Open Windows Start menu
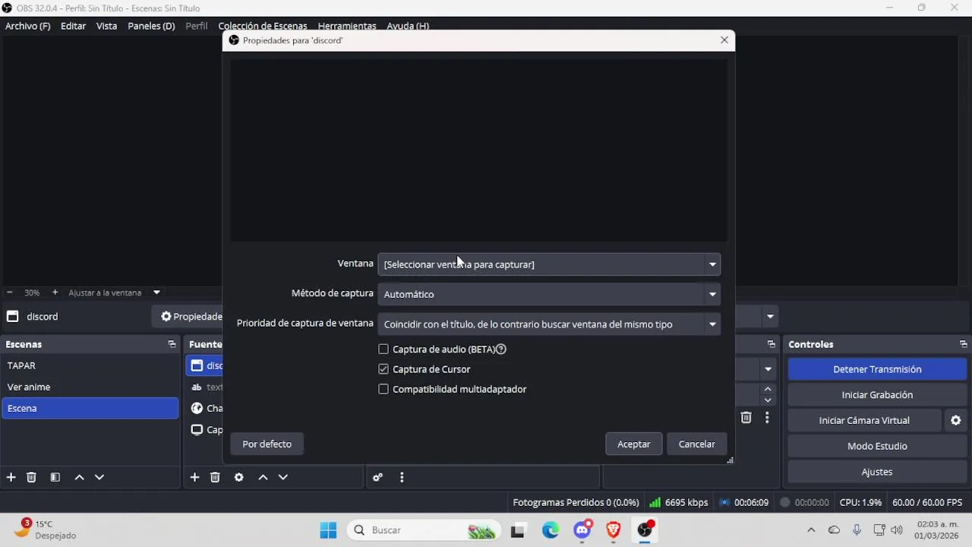 tap(328, 530)
